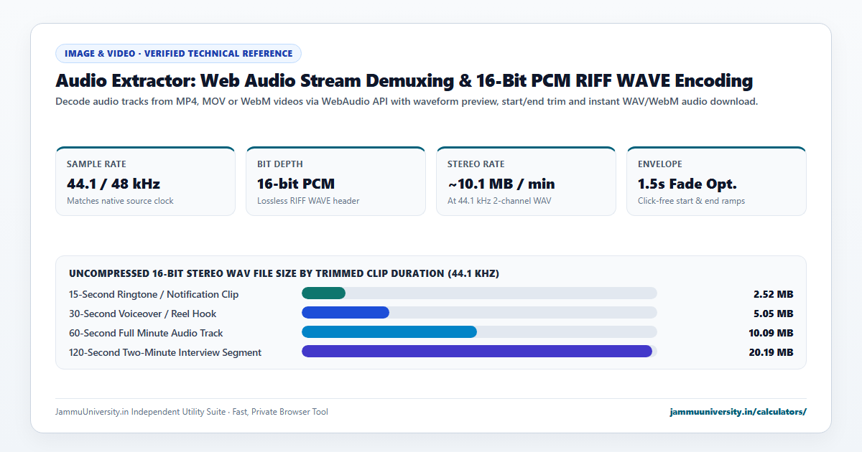Click the 20.19 MB value
This screenshot has height=452, width=862.
pyautogui.click(x=771, y=352)
